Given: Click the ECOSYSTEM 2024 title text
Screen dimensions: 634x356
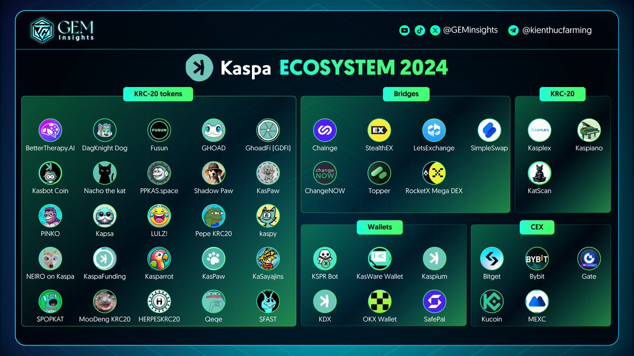Looking at the screenshot, I should pos(363,68).
